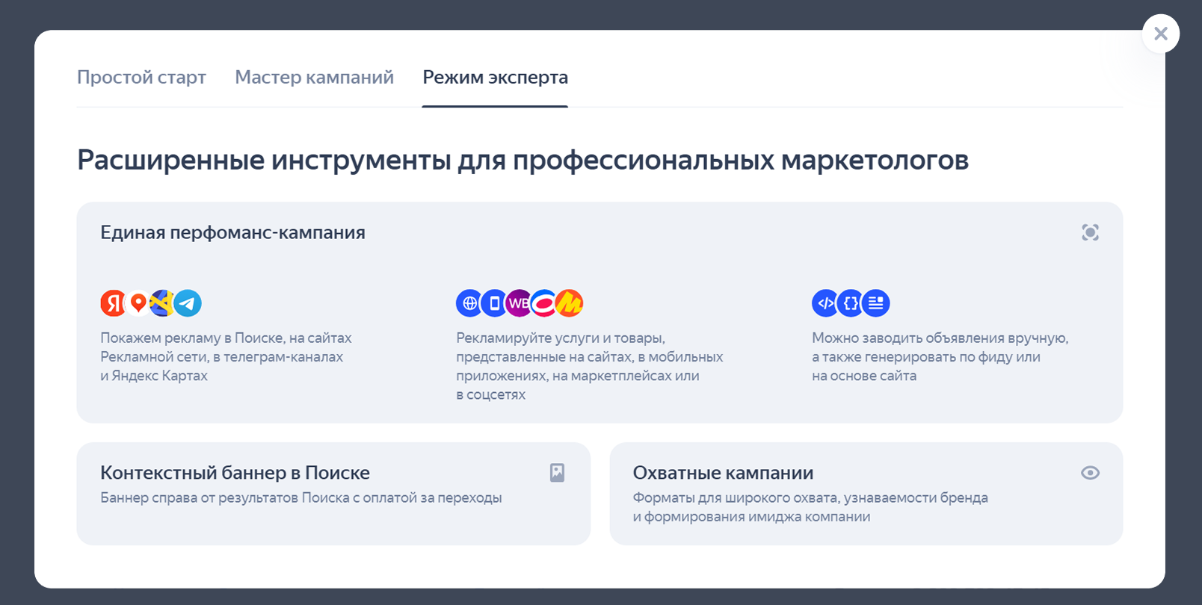Open the Мастер кампаний tab
This screenshot has height=605, width=1202.
pos(314,77)
